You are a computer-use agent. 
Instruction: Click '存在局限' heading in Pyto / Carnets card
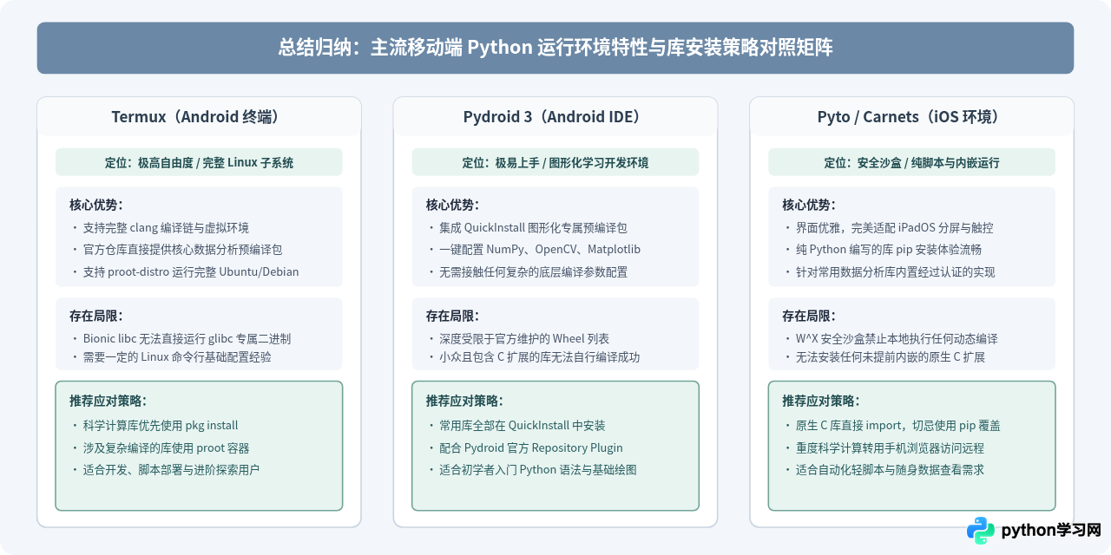coord(809,316)
